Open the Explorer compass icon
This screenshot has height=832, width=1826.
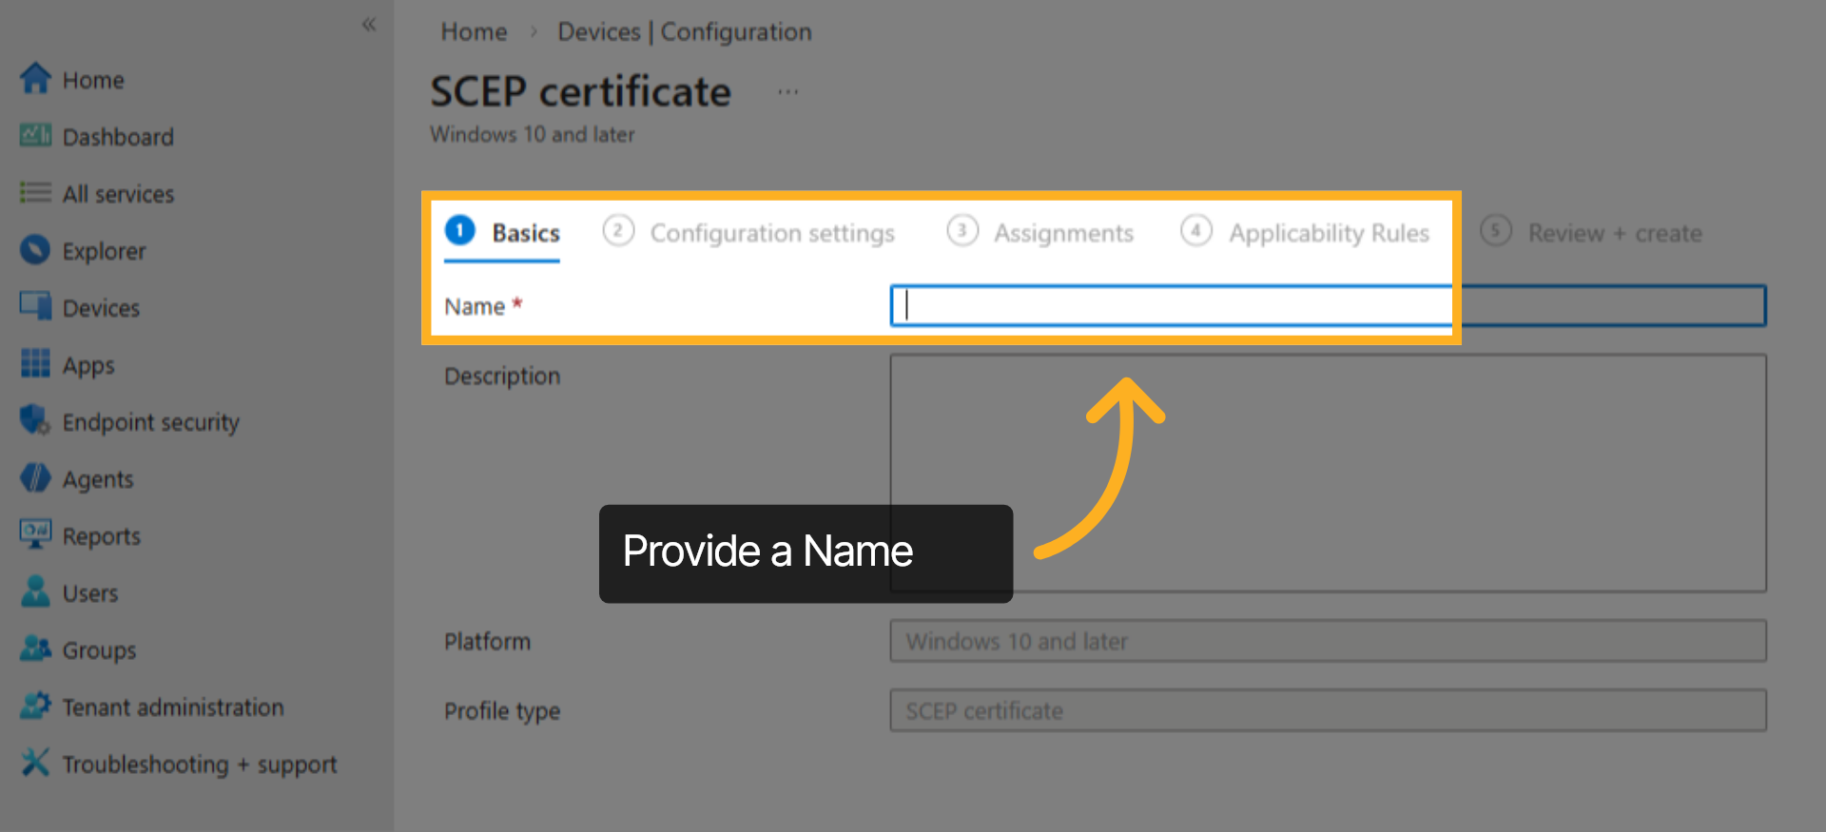pos(35,250)
